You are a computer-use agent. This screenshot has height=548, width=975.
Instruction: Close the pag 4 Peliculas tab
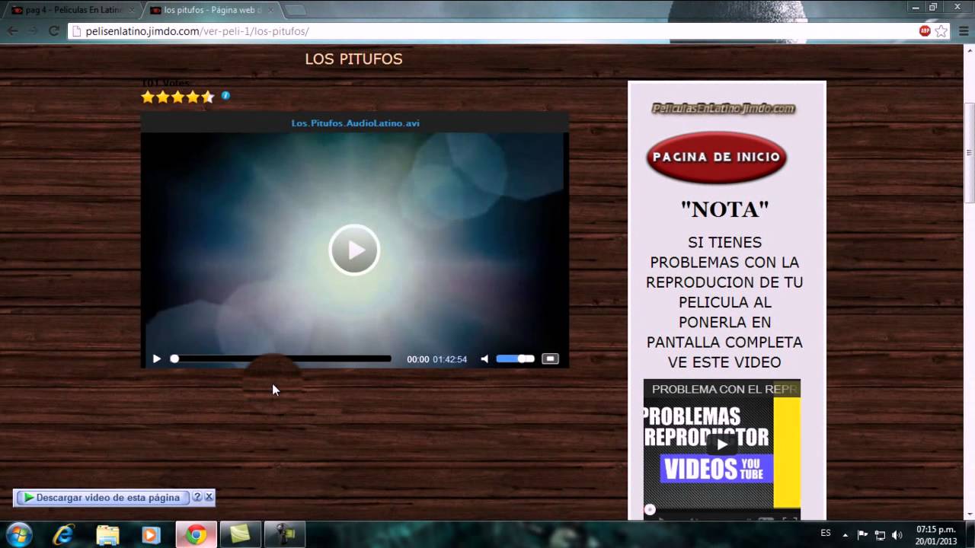(132, 10)
